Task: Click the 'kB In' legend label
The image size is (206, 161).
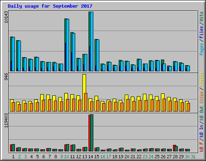Action: pyautogui.click(x=201, y=131)
